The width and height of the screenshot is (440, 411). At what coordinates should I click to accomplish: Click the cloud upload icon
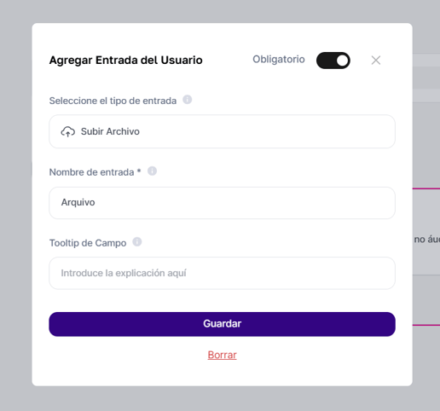pyautogui.click(x=68, y=131)
